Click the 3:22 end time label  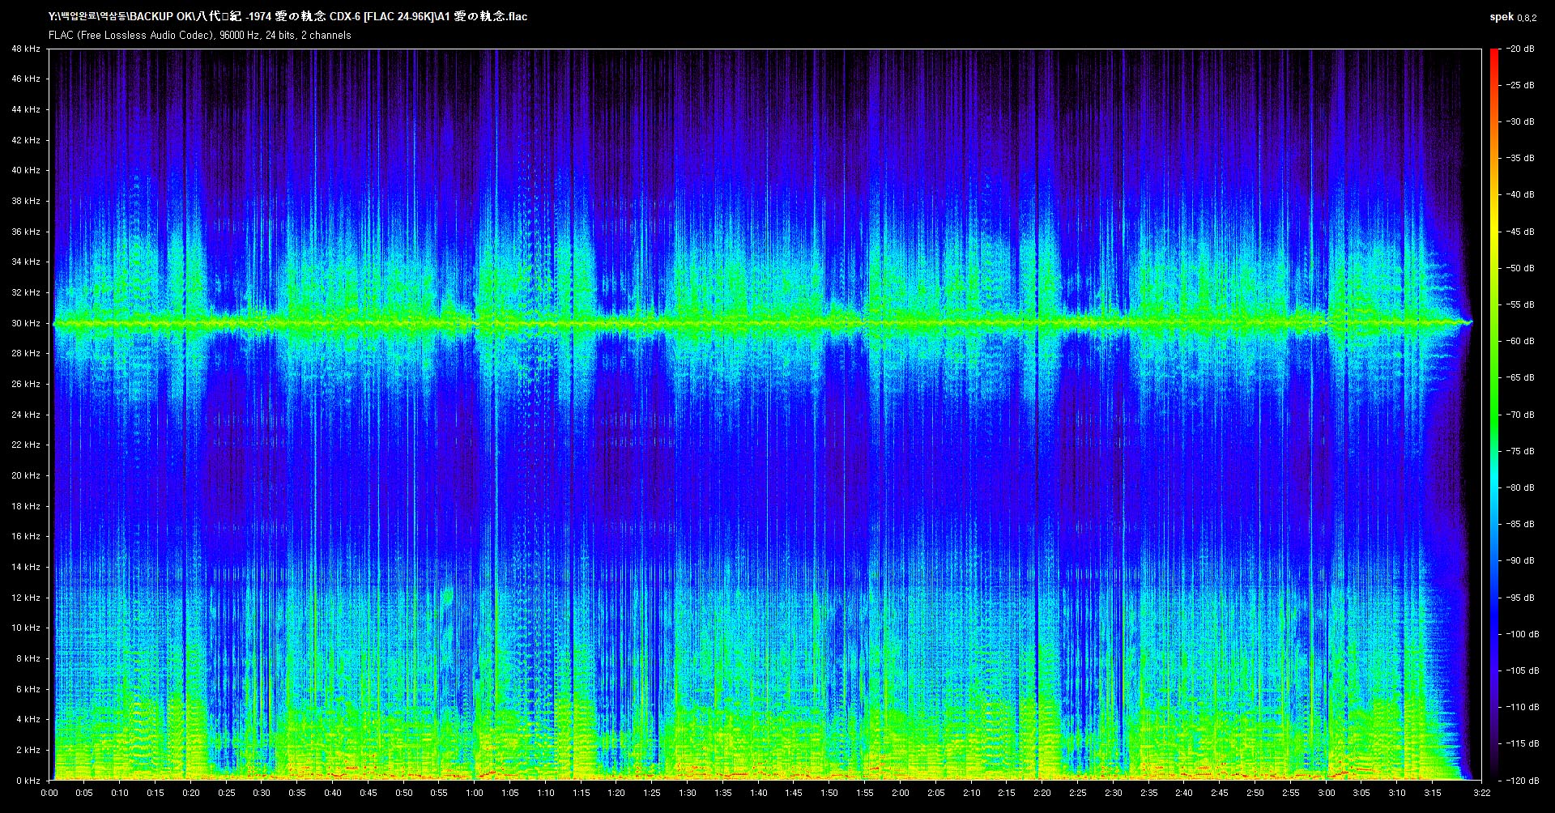click(1482, 793)
